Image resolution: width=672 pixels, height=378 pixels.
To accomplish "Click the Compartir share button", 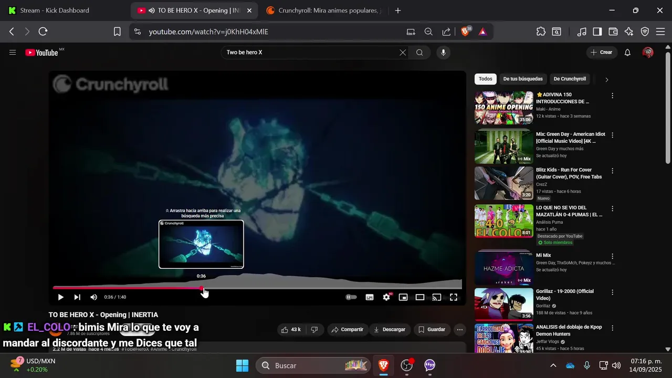I will pyautogui.click(x=347, y=330).
